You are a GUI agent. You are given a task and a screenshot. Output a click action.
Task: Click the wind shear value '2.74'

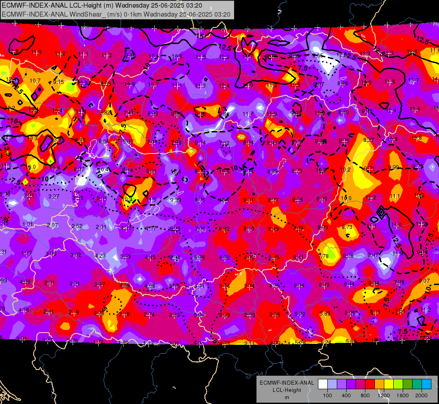point(149,315)
